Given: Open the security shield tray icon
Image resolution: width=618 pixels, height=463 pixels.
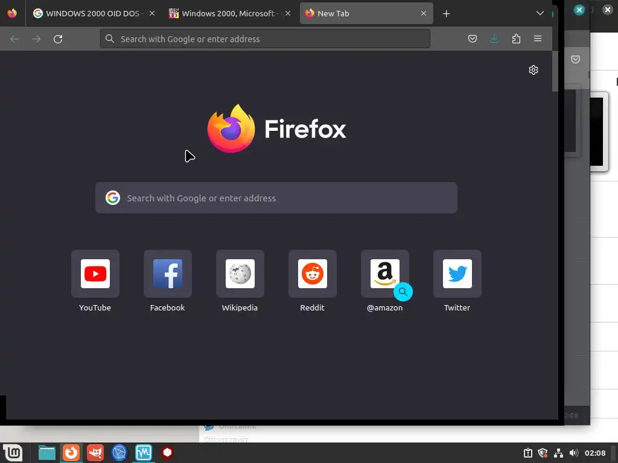Looking at the screenshot, I should click(x=543, y=453).
